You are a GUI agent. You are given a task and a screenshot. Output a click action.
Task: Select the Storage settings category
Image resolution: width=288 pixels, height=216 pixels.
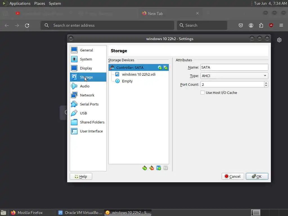click(88, 77)
